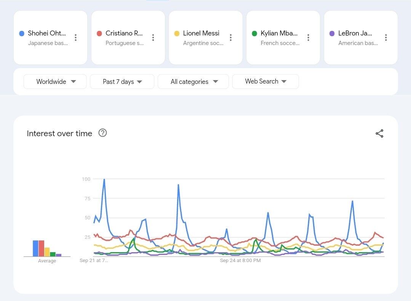Open the Shohei Ohtani term options menu
411x301 pixels.
tap(75, 37)
